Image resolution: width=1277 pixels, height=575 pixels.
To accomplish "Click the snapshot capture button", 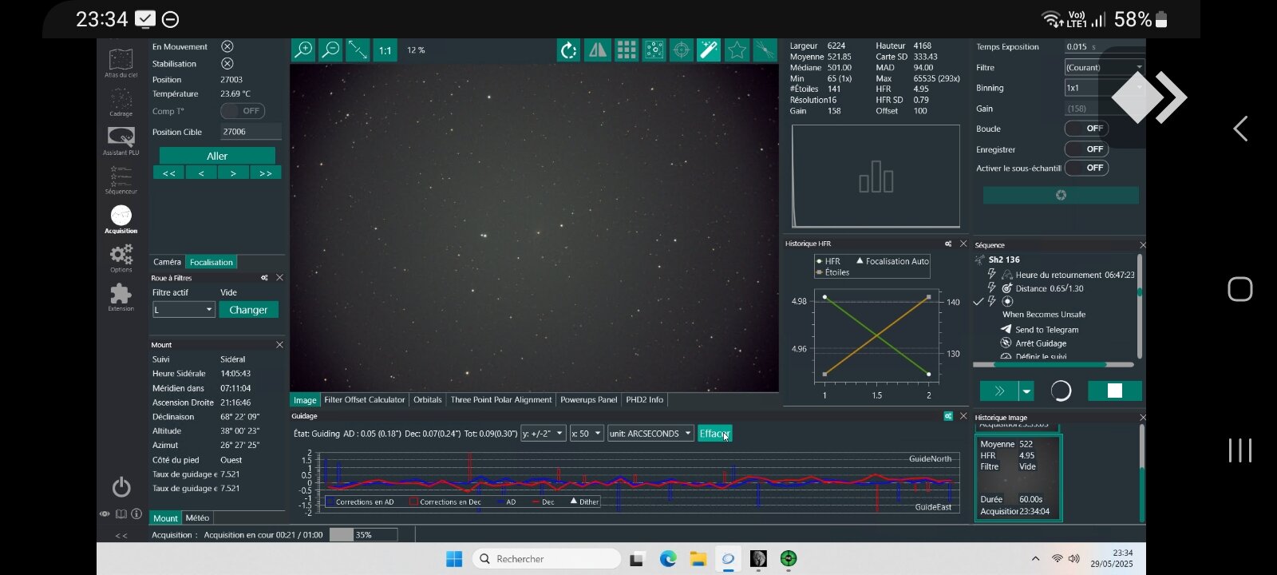I will pos(1061,195).
